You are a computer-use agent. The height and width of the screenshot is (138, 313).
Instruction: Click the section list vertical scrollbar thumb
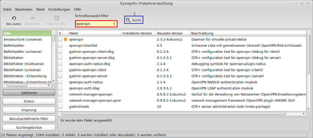point(53,38)
